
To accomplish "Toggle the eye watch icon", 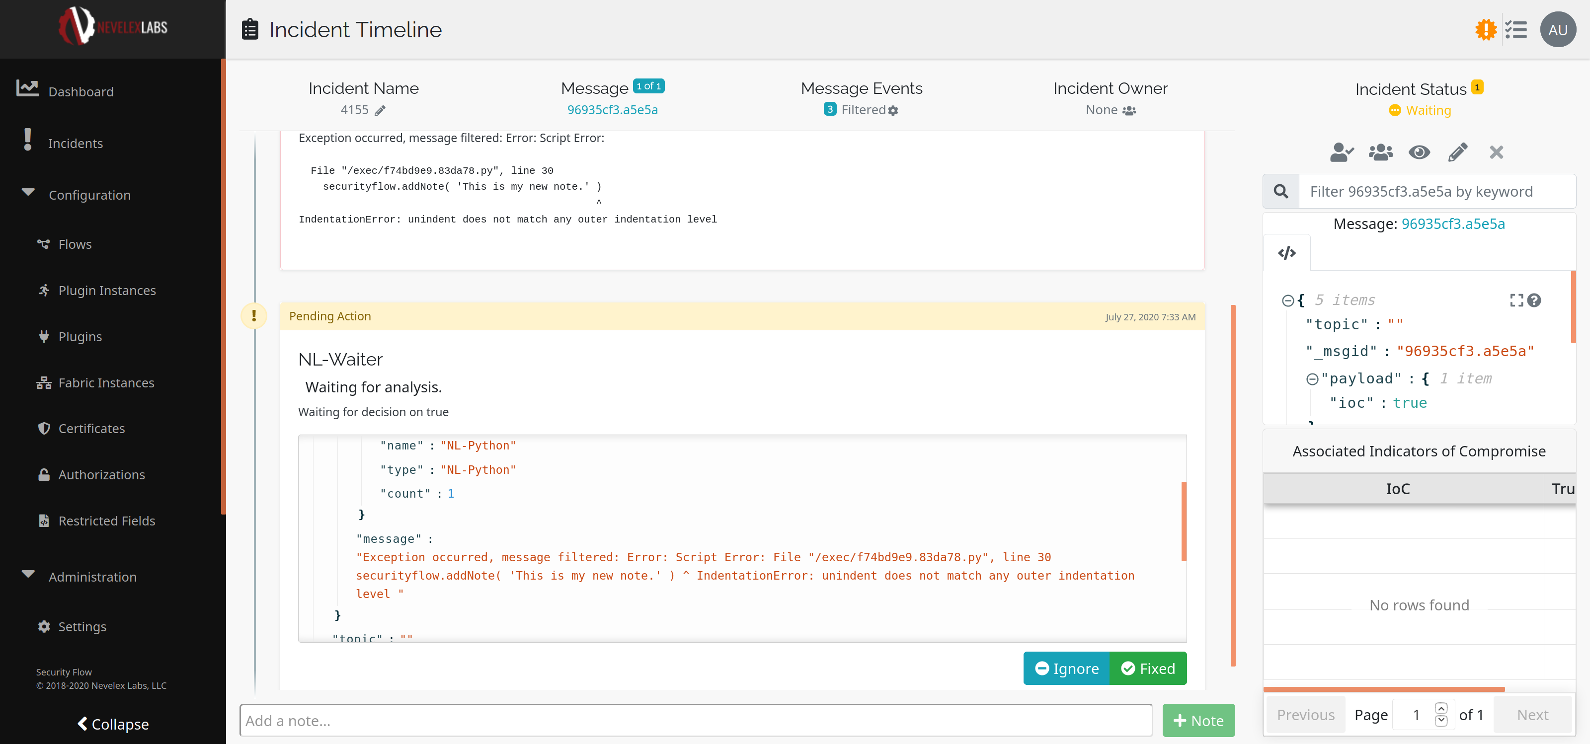I will (x=1419, y=152).
